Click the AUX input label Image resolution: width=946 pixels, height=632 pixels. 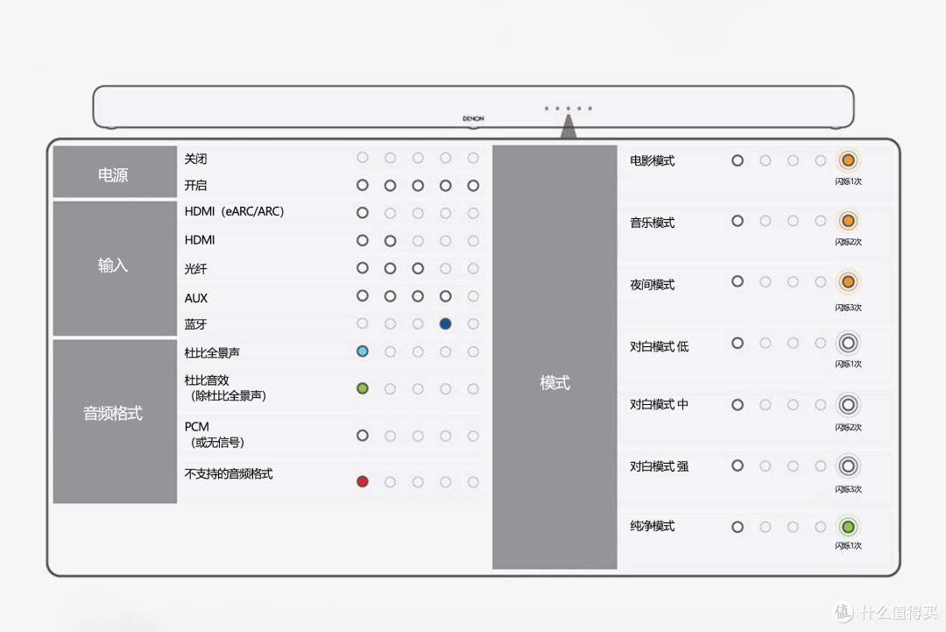click(x=196, y=298)
